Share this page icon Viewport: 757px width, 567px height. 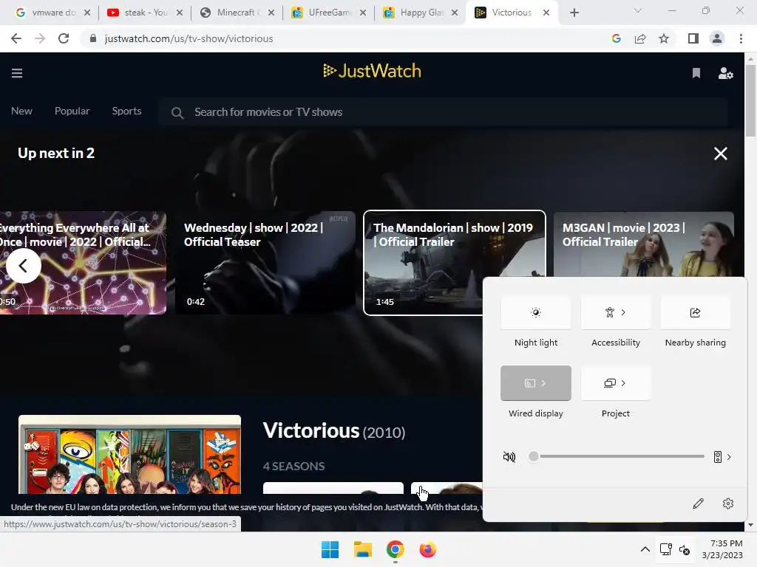[x=640, y=38]
